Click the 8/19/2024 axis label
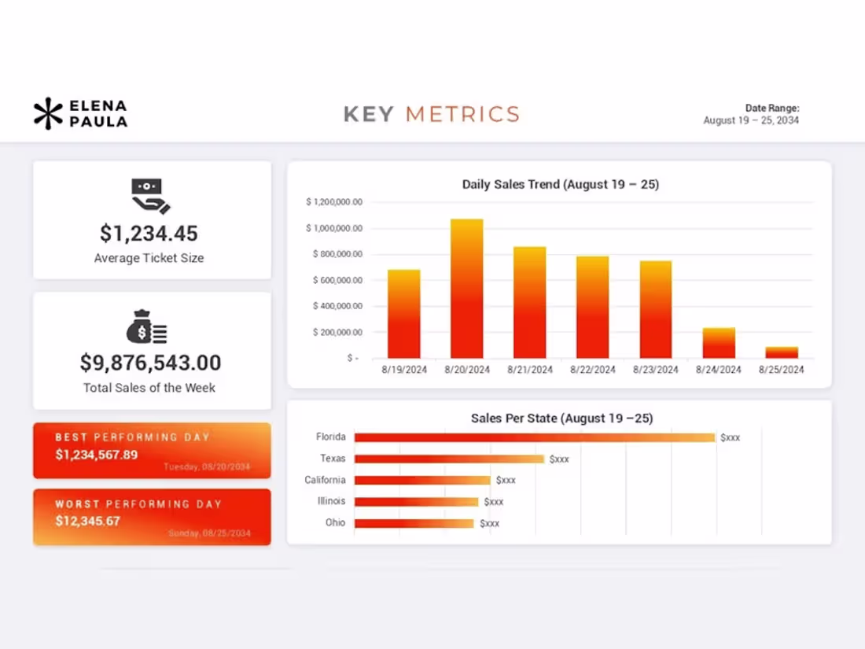The image size is (865, 649). [x=404, y=370]
